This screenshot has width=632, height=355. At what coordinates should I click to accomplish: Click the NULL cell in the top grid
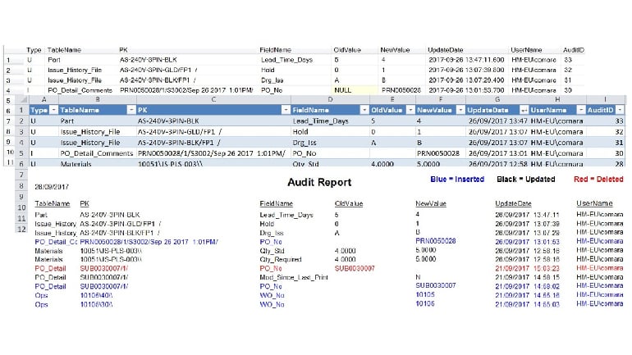click(x=345, y=89)
